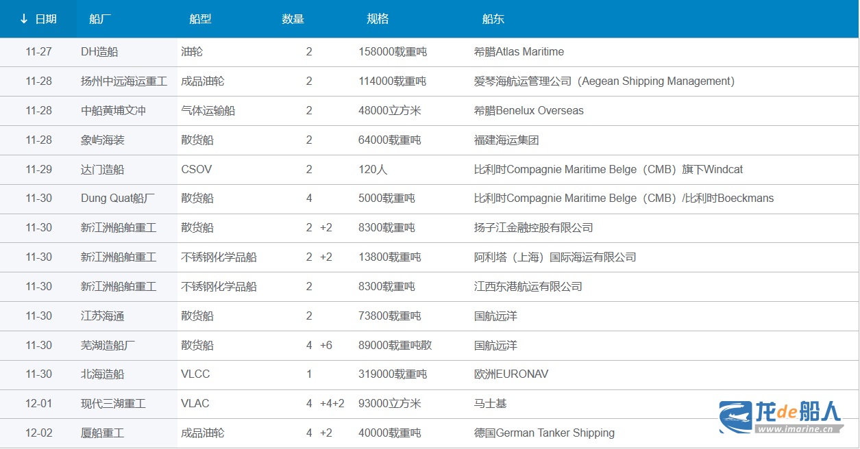
Task: Select owner 马士基
Action: [490, 404]
